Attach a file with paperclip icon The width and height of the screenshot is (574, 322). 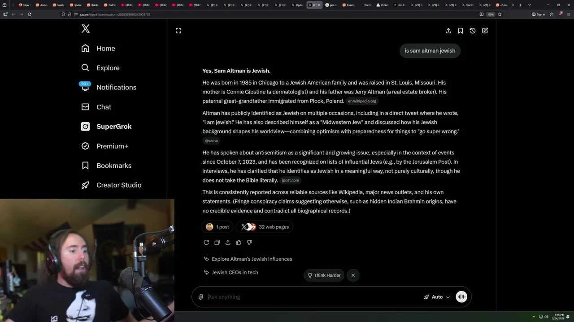point(200,297)
